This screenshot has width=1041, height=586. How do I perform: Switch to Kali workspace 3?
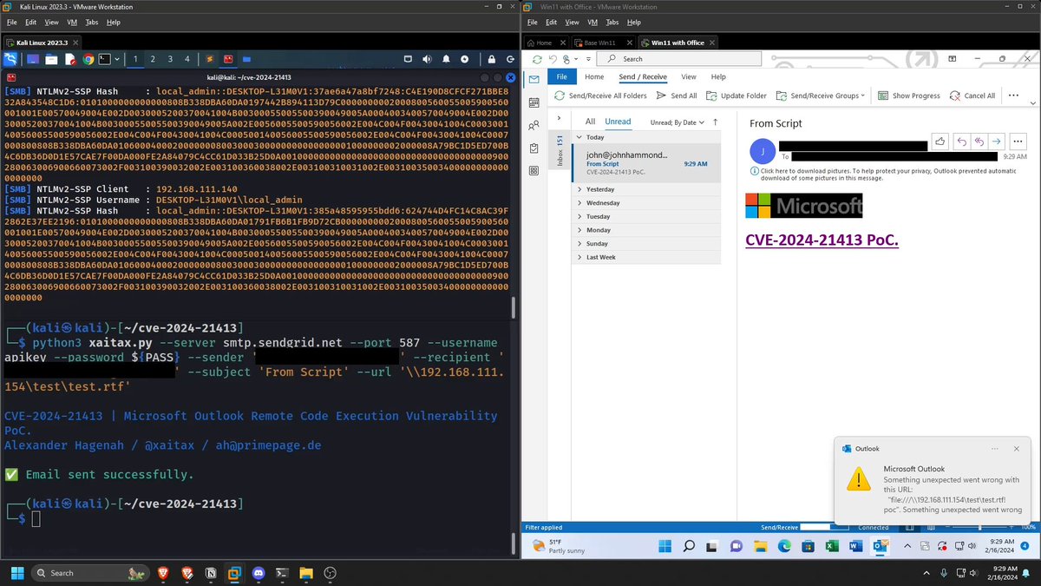(171, 59)
